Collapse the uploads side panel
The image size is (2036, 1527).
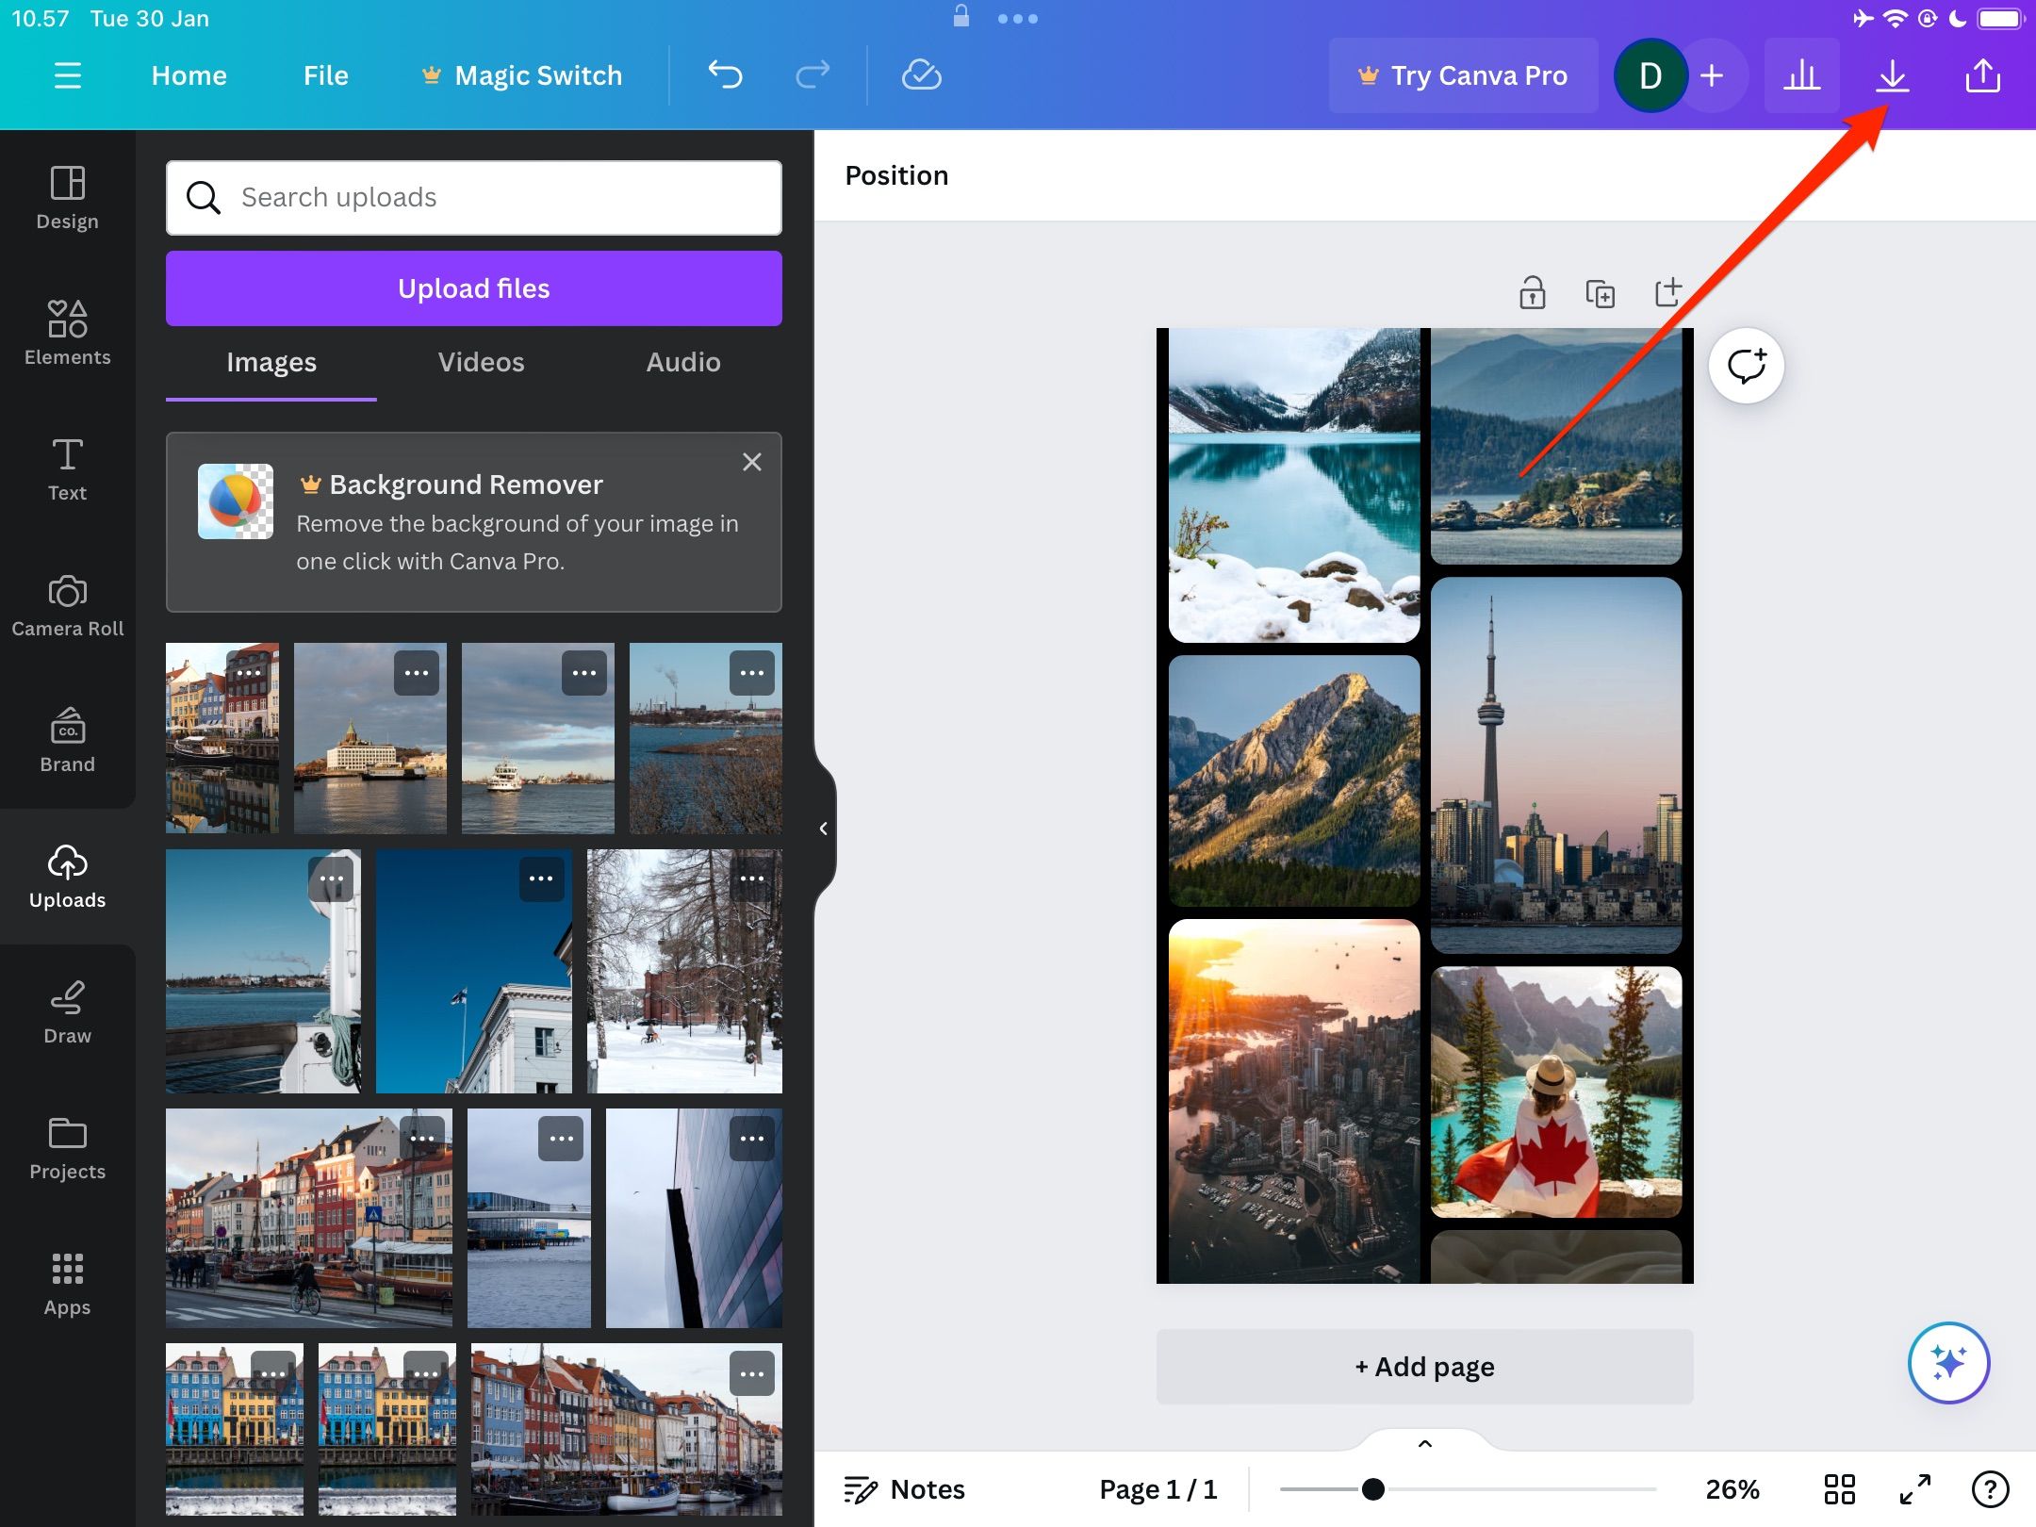(823, 828)
